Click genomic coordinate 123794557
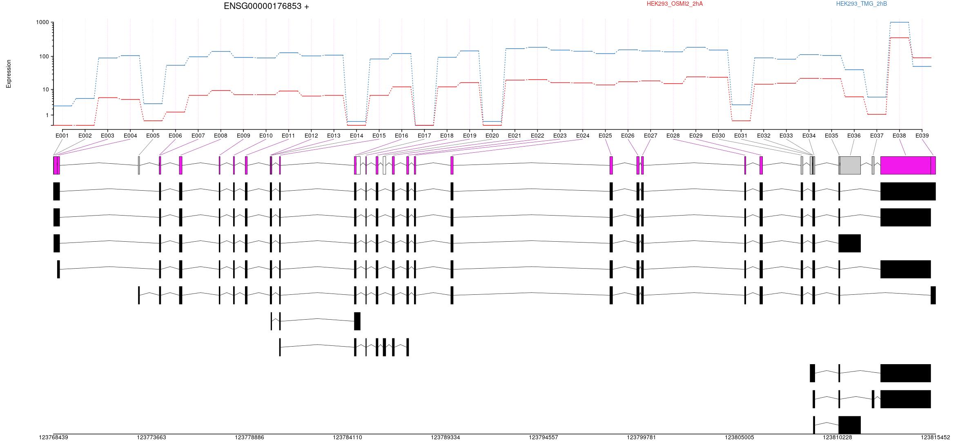 click(x=543, y=437)
